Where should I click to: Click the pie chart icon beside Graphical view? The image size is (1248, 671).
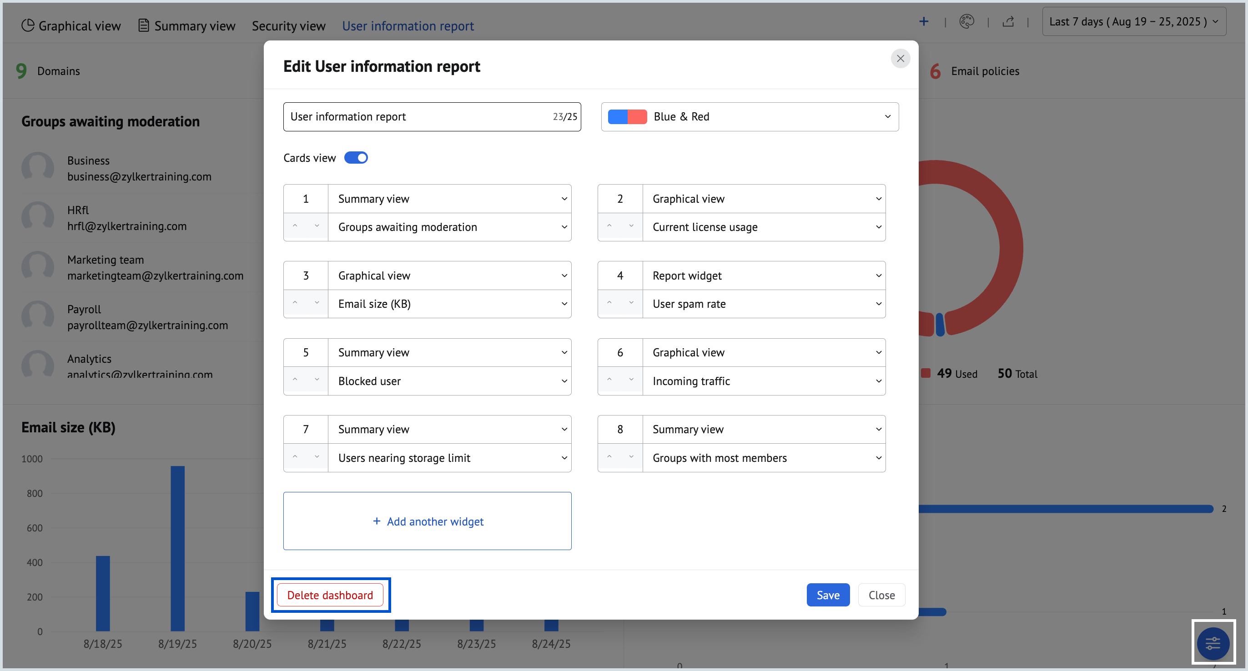click(x=28, y=25)
